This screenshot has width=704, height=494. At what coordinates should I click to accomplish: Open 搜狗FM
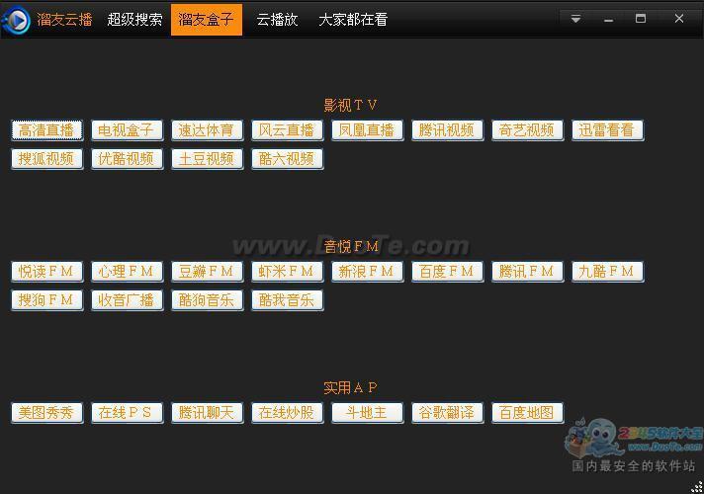coord(46,300)
